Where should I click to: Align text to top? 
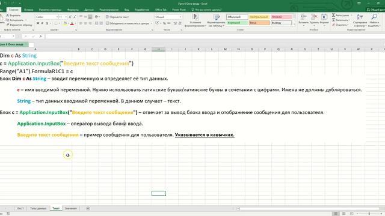point(81,17)
